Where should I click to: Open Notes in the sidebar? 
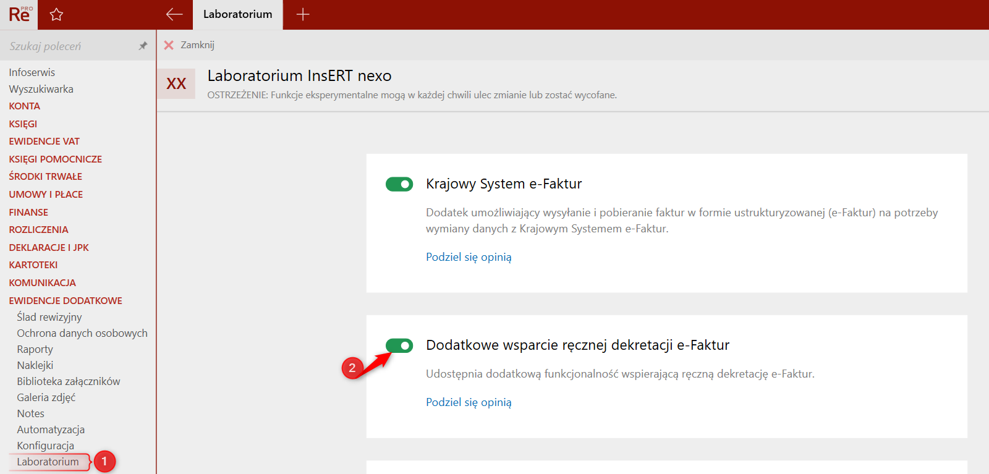31,413
